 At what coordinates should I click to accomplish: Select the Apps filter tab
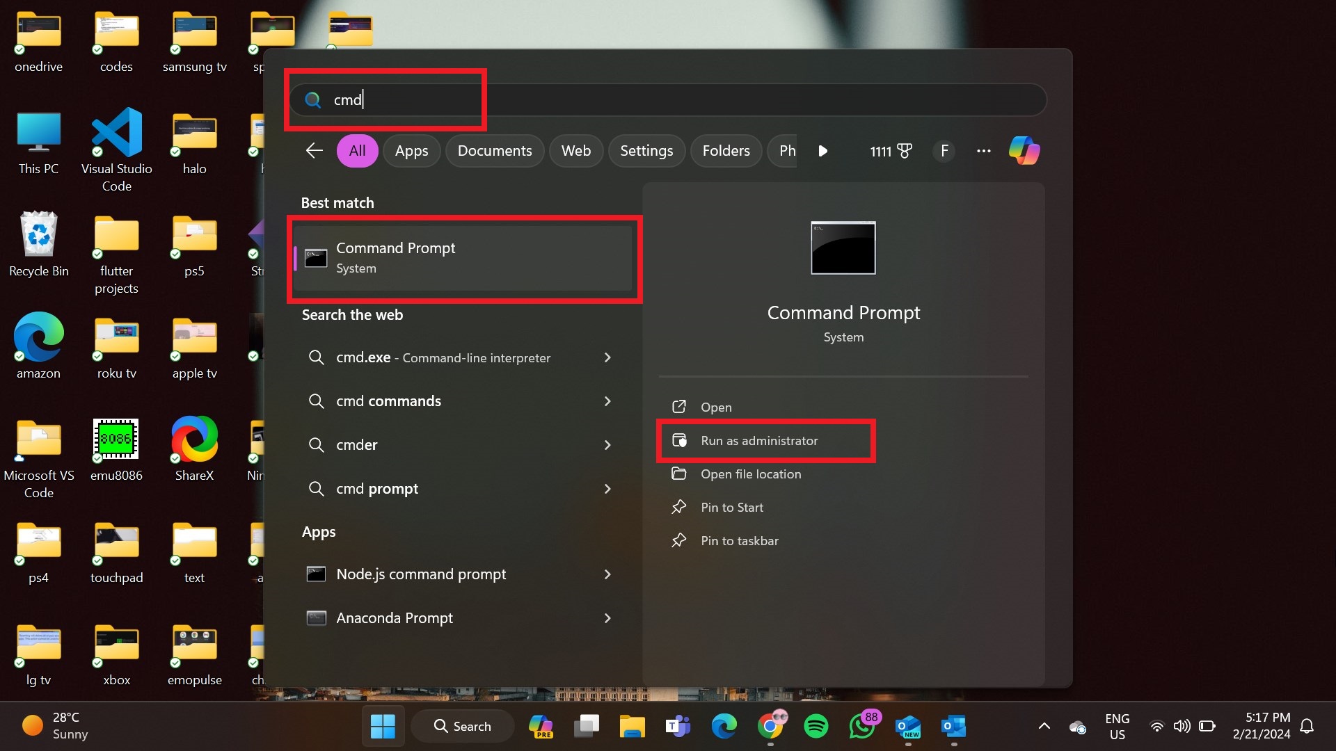coord(411,151)
